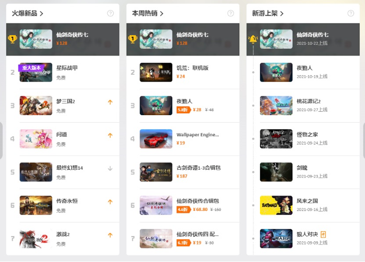This screenshot has width=365, height=262.
Task: Click 4.6折 discount tag on 仙剑奇侠传合辑包
Action: pyautogui.click(x=184, y=209)
